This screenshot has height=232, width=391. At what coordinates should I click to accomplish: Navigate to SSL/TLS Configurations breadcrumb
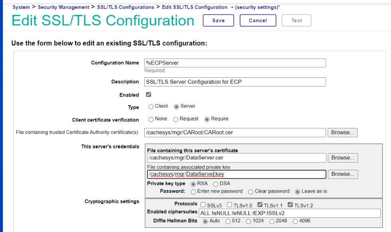[125, 7]
